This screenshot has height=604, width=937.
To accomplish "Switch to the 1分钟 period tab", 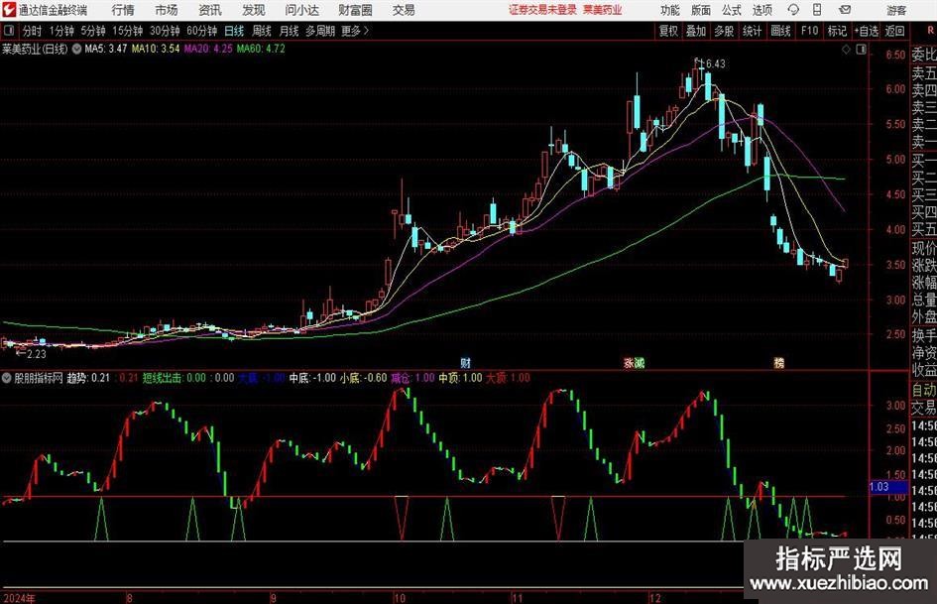I will 61,31.
